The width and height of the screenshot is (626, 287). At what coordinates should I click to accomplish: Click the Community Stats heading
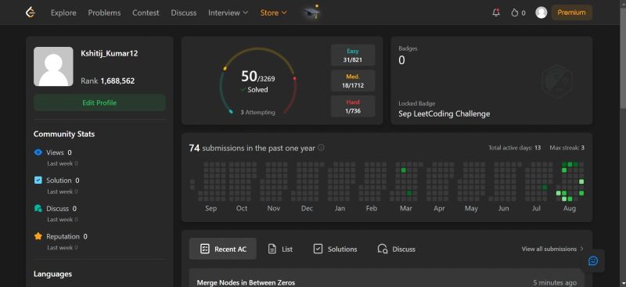coord(64,135)
